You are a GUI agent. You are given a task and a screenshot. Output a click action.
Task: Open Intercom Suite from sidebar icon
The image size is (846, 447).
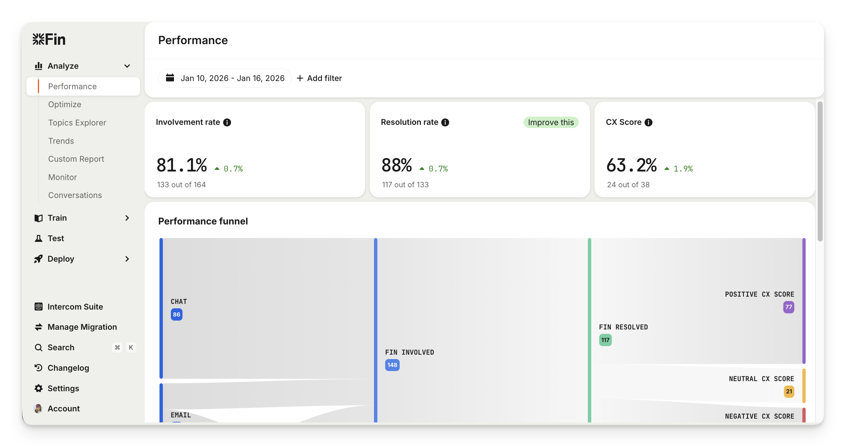point(38,306)
